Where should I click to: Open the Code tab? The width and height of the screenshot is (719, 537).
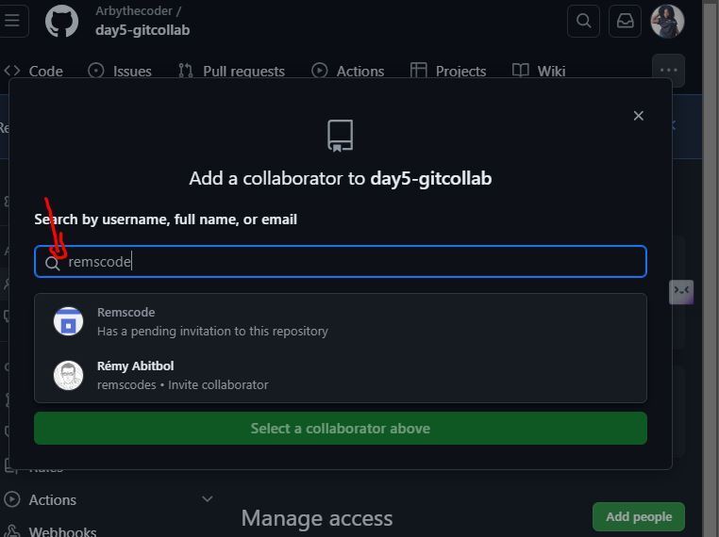[x=34, y=71]
